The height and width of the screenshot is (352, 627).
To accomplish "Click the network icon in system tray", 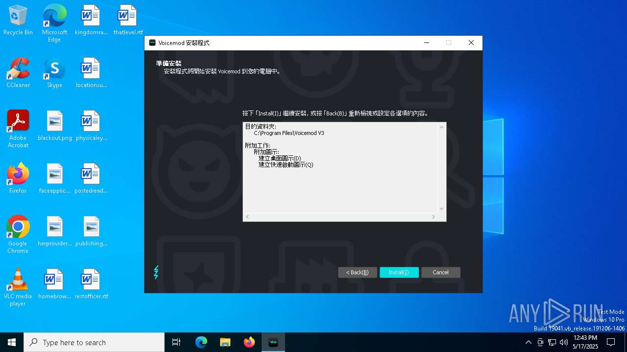I will (x=552, y=342).
